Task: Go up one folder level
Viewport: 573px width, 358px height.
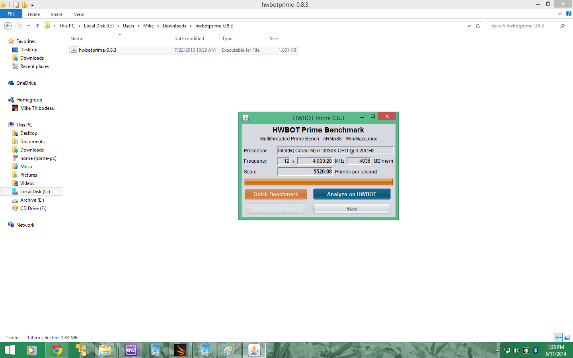Action: (38, 26)
